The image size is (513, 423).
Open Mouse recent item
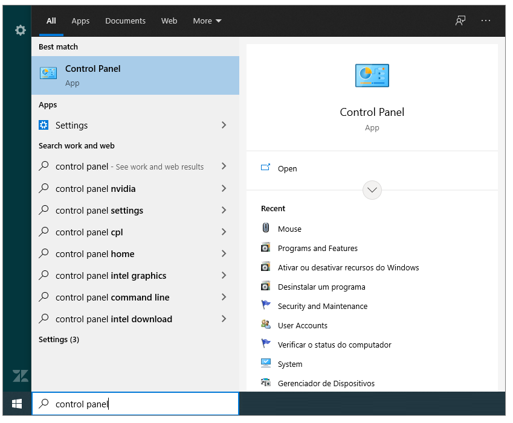point(289,229)
